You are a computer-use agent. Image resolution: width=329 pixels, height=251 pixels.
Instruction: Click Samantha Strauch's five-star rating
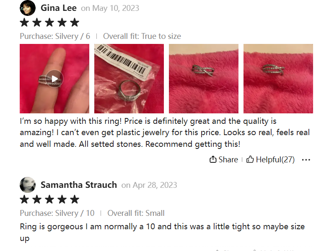[x=49, y=199]
